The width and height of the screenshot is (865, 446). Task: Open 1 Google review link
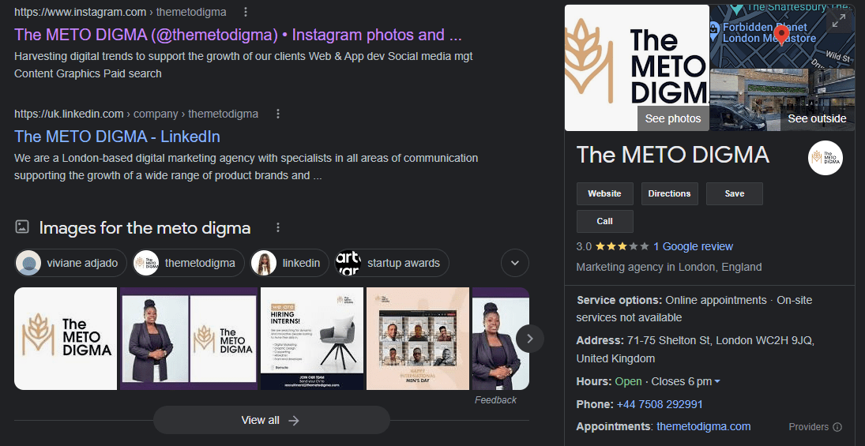pos(693,246)
